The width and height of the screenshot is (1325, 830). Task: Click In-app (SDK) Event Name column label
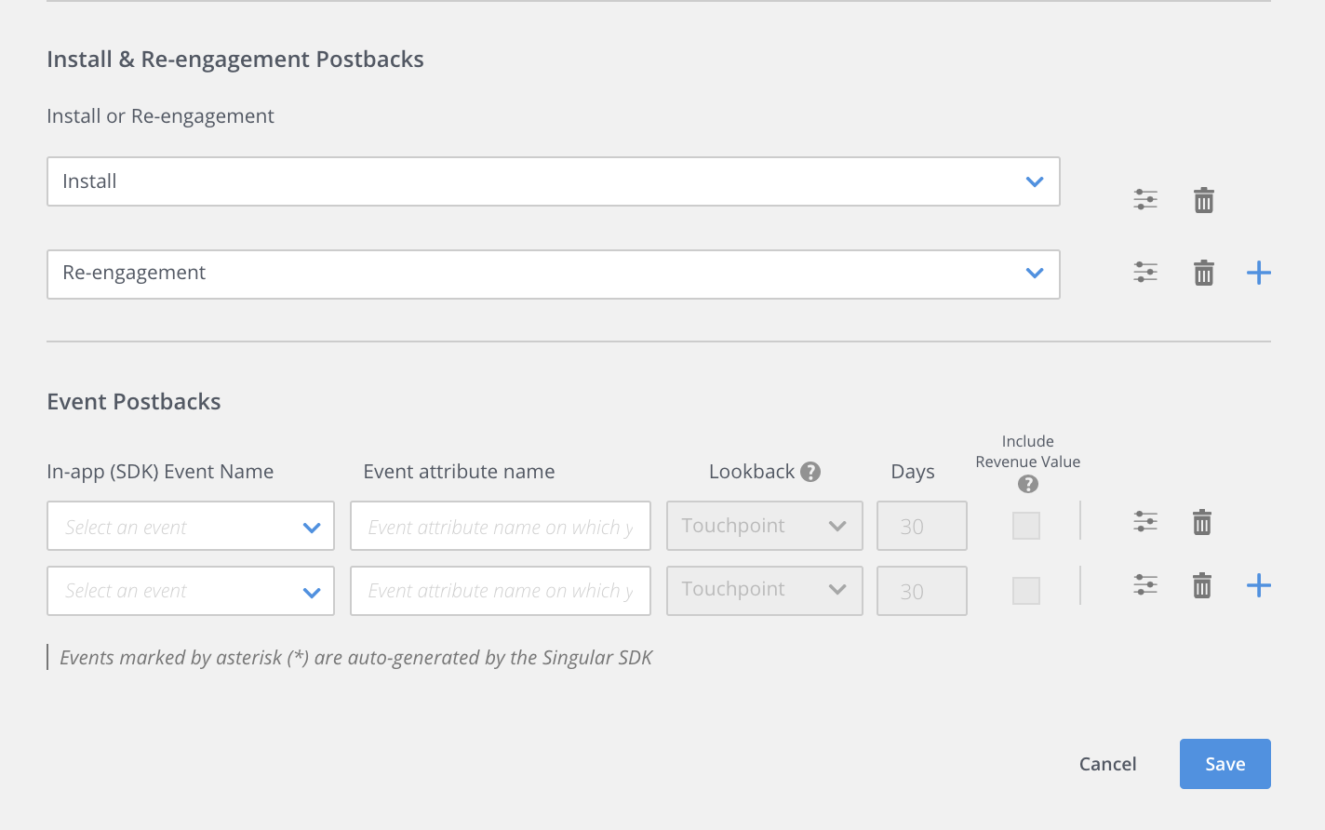pos(160,472)
